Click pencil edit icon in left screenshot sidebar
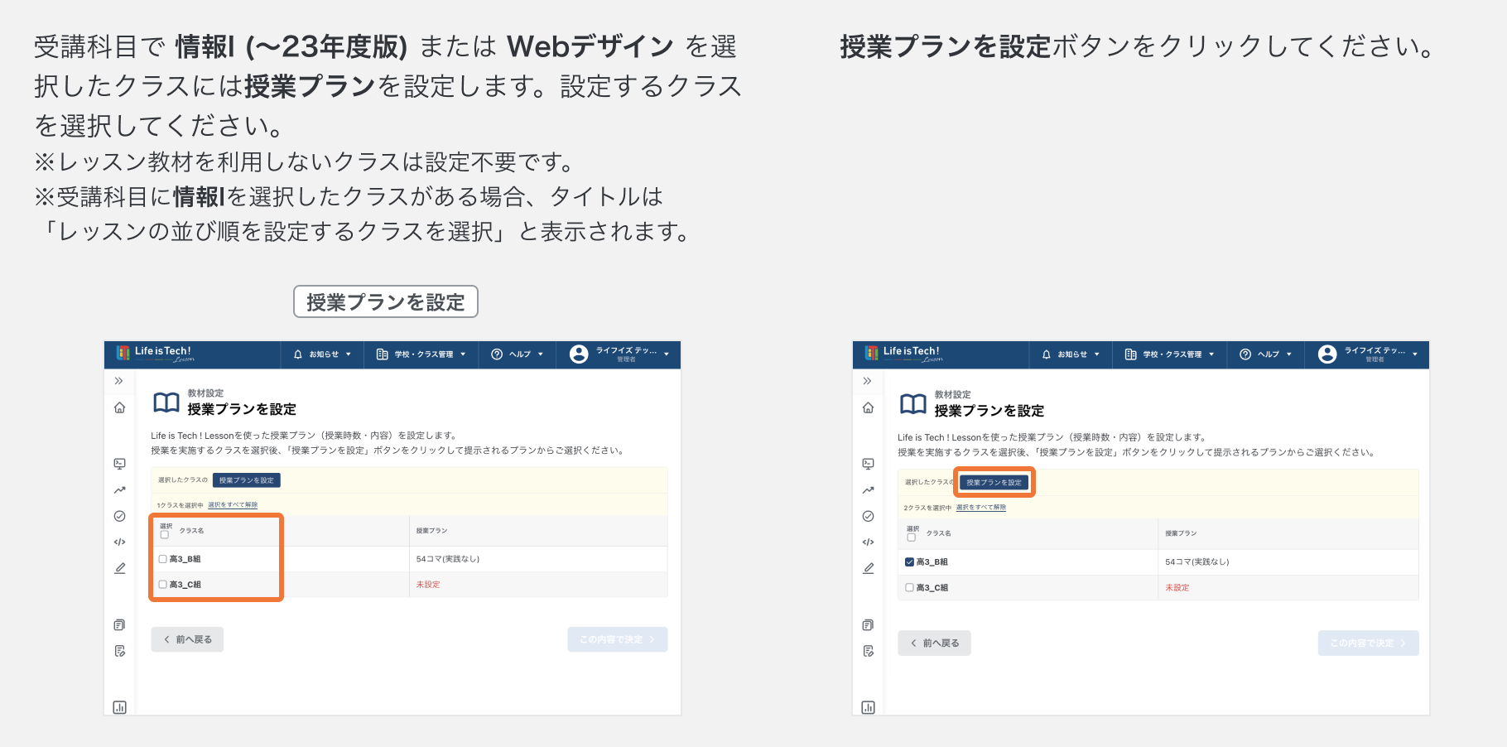This screenshot has height=747, width=1507. [119, 568]
